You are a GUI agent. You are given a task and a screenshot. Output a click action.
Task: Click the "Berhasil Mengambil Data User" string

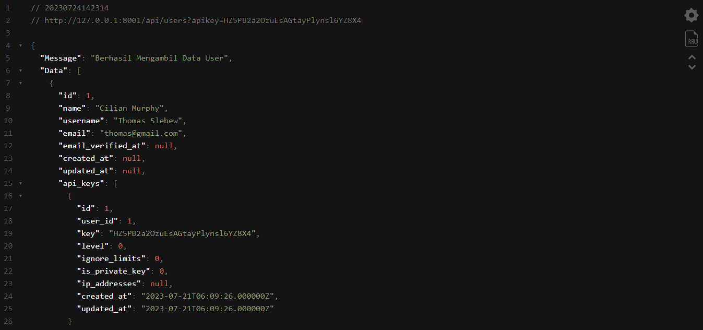(x=159, y=58)
